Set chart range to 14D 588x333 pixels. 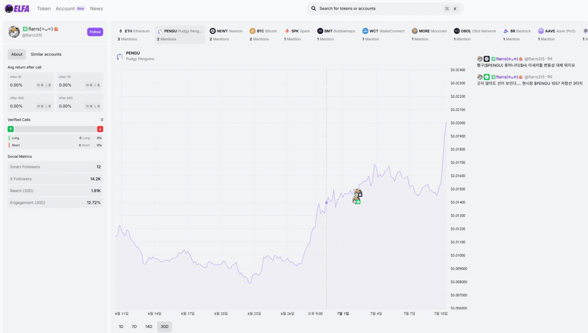pos(148,327)
